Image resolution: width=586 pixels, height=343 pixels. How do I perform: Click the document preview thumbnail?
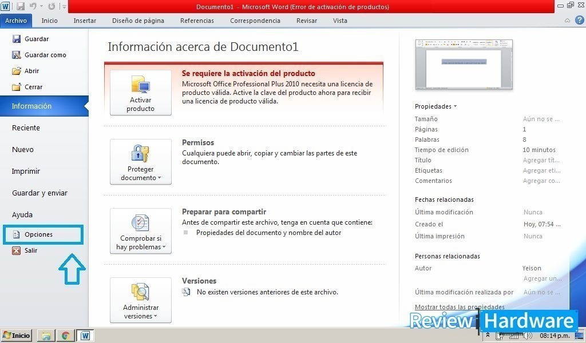point(464,65)
